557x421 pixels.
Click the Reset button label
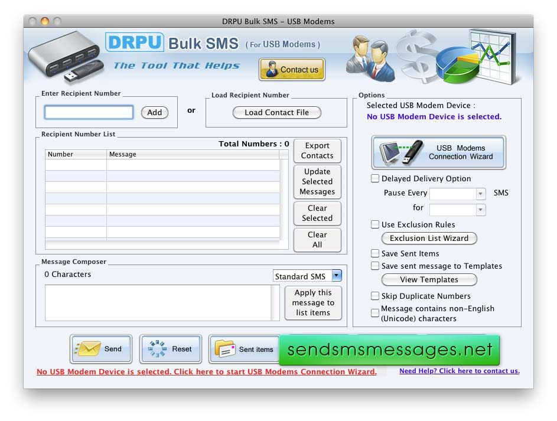(x=182, y=349)
